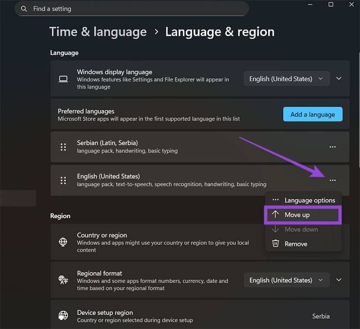Click the drag handle beside Serbian (Latin, Serbia)
Screen dimensions: 360x329
(63, 147)
